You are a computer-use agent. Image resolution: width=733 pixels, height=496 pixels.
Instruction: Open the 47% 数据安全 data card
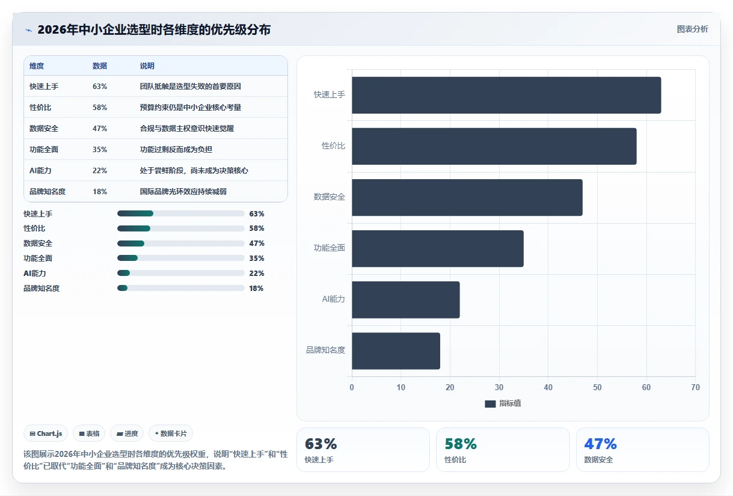click(642, 450)
